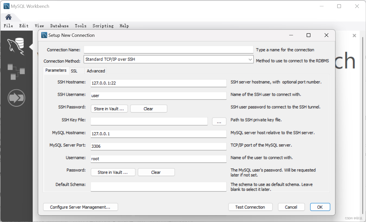Image resolution: width=366 pixels, height=222 pixels.
Task: Cancel the new connection setup
Action: [291, 207]
